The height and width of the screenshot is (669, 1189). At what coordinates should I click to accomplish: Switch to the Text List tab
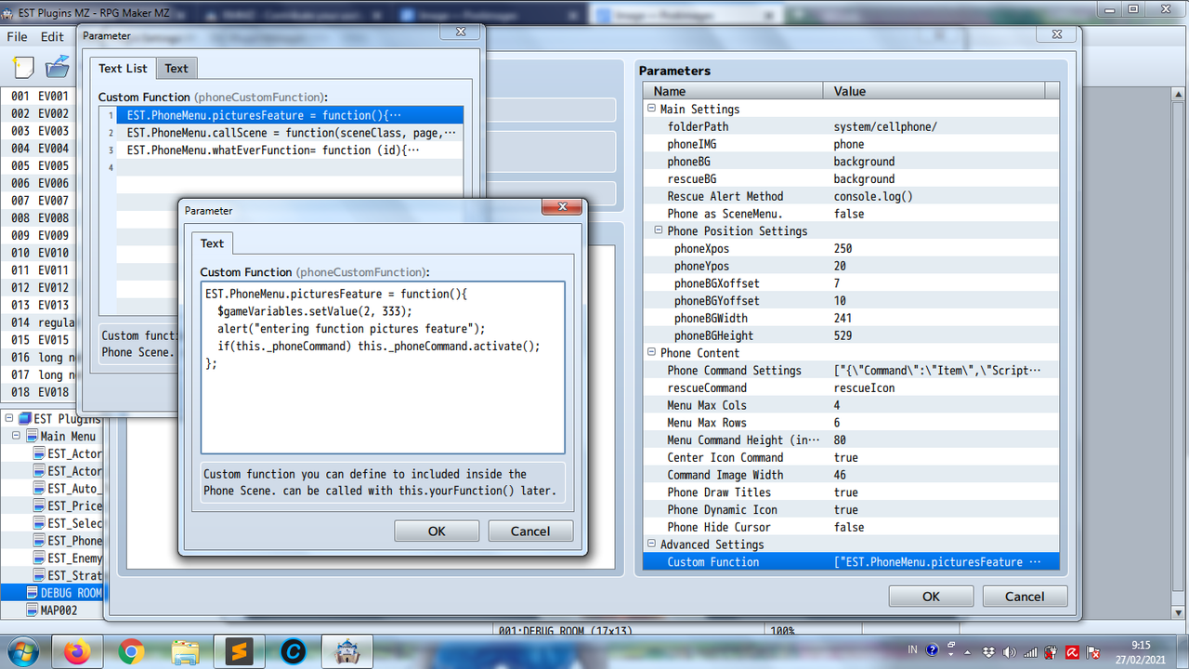(x=123, y=68)
